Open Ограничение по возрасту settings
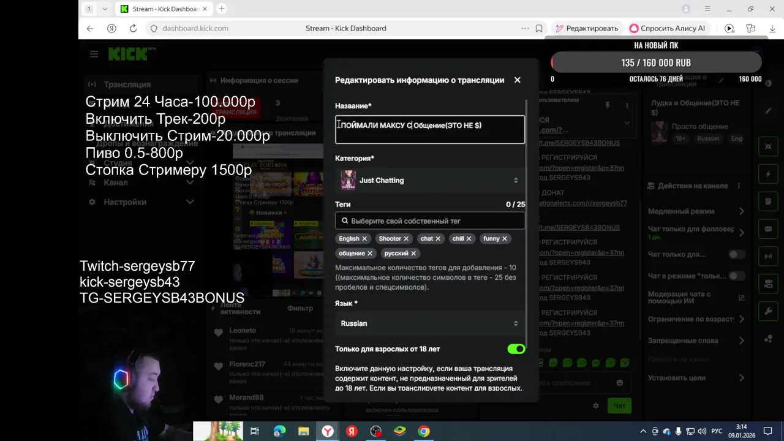The image size is (784, 441). click(696, 319)
